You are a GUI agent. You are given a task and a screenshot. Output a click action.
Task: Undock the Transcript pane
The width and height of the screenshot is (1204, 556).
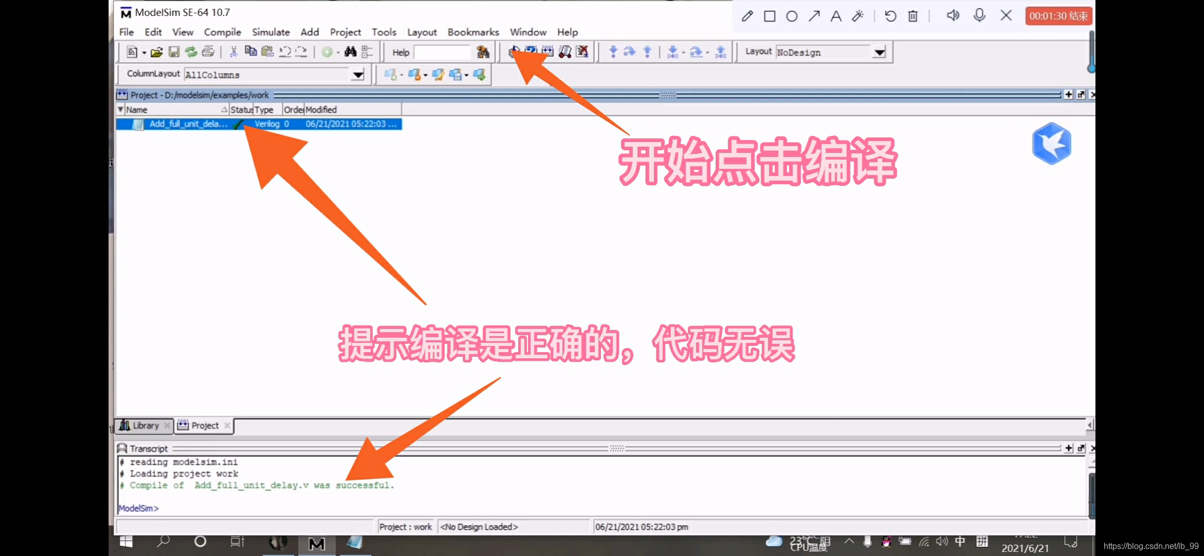point(1081,448)
